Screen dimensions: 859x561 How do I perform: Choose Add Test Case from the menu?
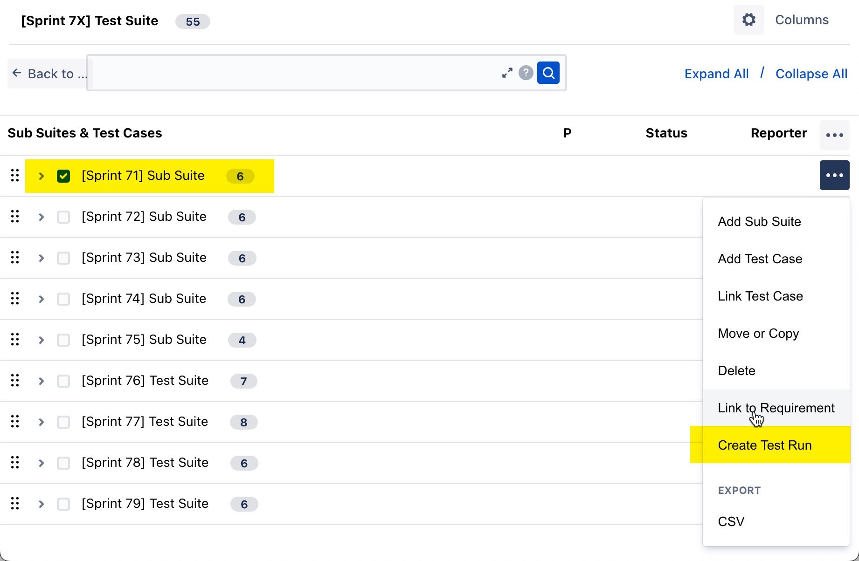[x=776, y=259]
